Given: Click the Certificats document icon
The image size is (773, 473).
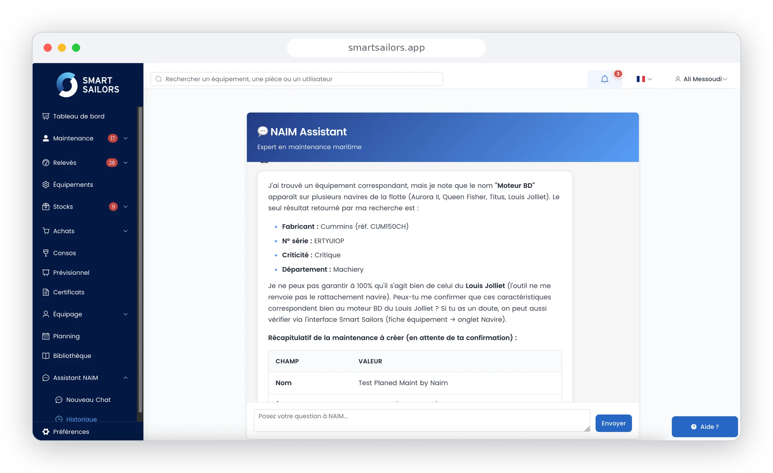Looking at the screenshot, I should click(46, 292).
